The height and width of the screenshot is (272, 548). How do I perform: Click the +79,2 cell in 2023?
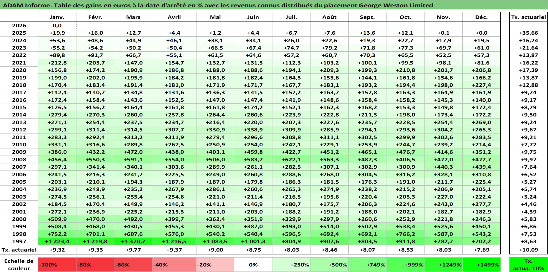pos(329,48)
